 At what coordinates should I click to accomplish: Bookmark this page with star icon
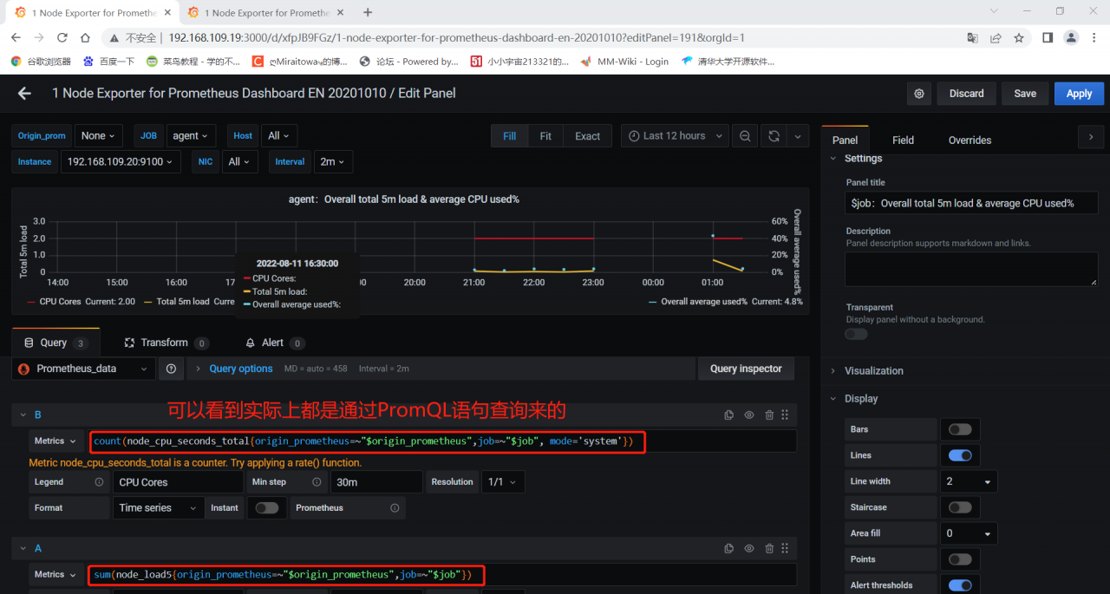[x=1019, y=38]
